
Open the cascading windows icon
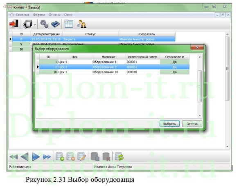[x=27, y=24]
